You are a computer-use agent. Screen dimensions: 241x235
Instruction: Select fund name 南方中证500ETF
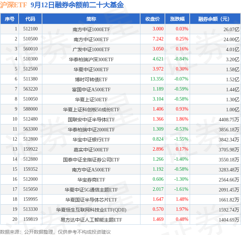pos(91,39)
